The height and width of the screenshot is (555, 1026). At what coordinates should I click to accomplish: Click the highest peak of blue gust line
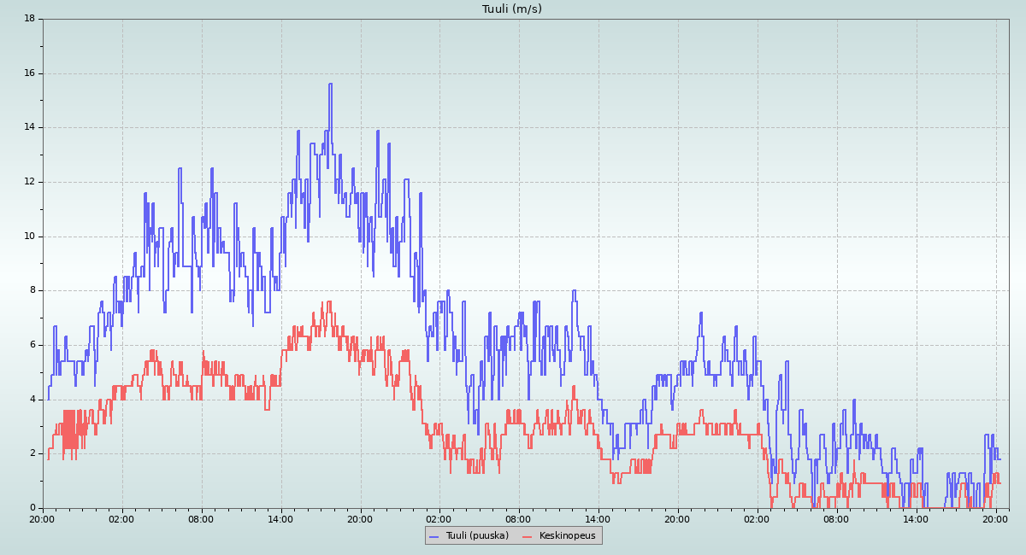[330, 84]
